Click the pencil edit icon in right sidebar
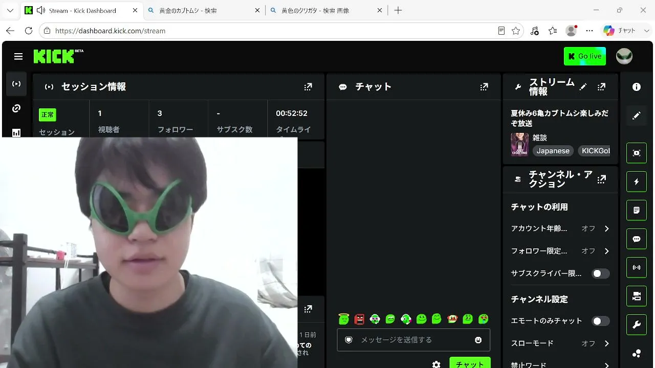655x368 pixels. coord(637,116)
